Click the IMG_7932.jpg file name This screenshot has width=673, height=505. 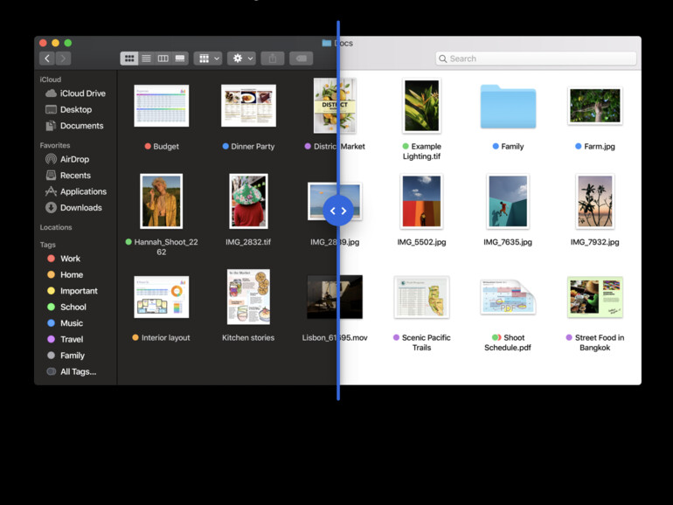[x=595, y=242]
